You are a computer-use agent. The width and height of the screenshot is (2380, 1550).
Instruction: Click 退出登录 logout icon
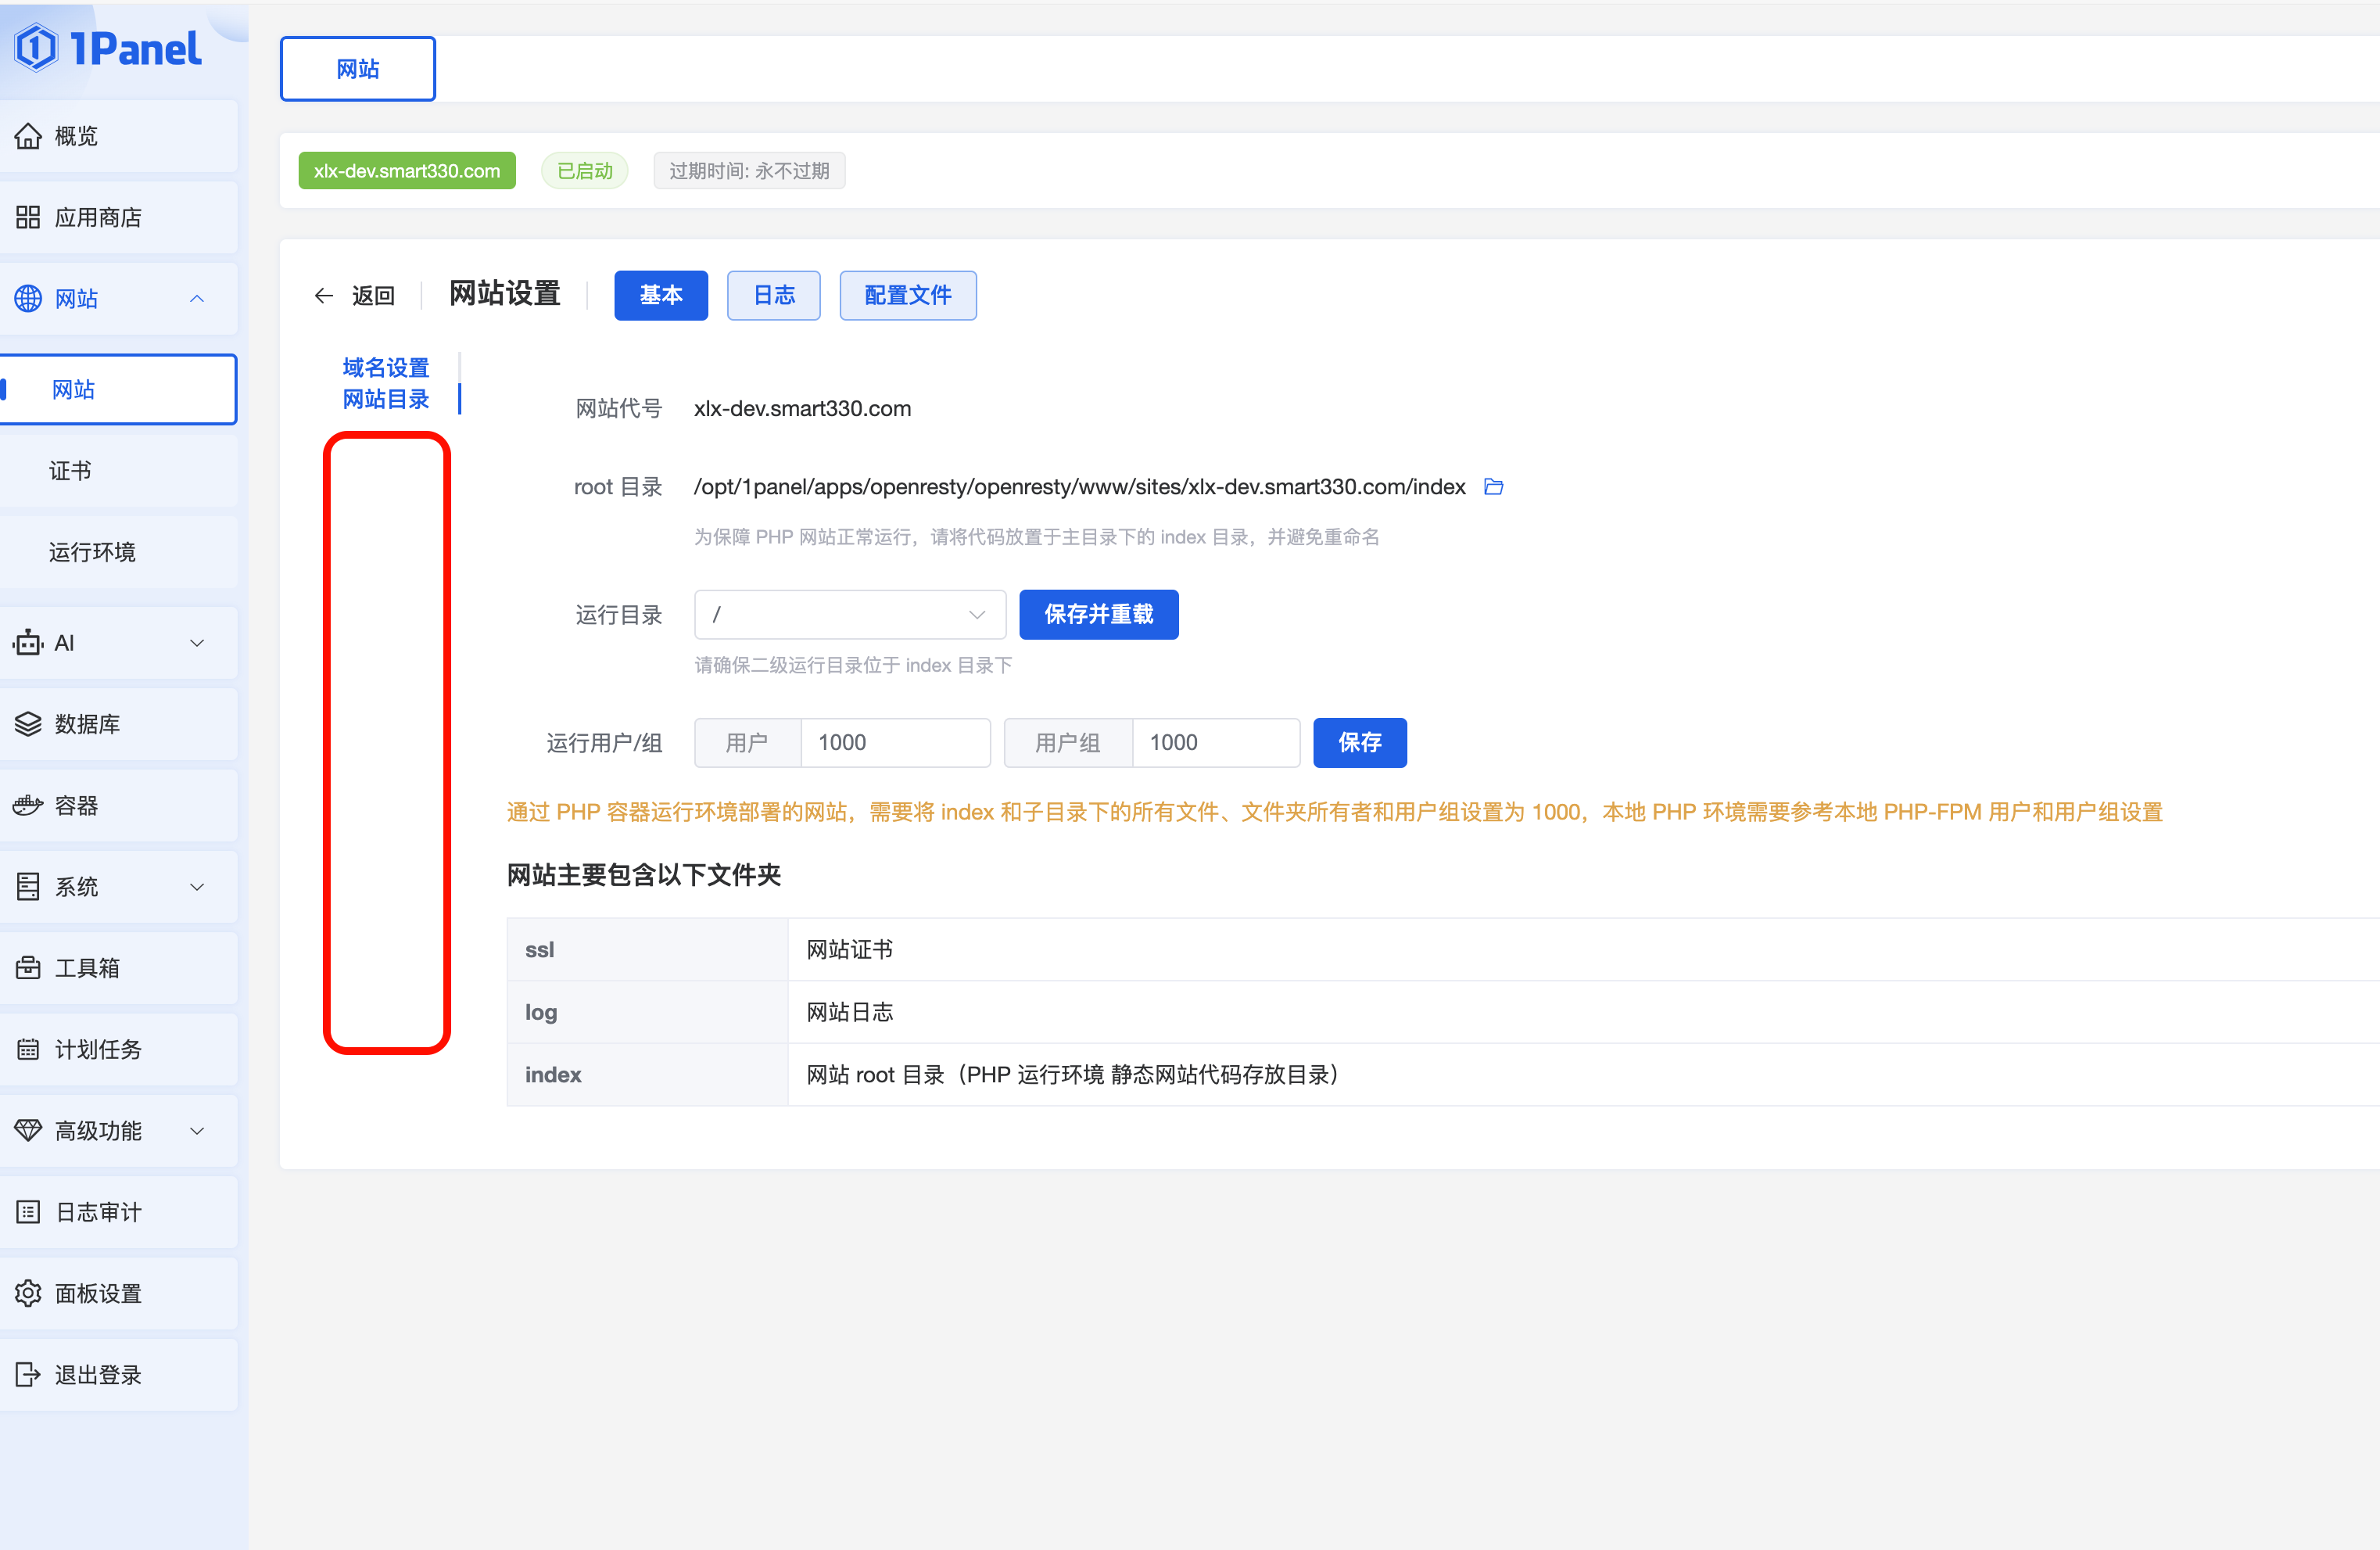[28, 1375]
